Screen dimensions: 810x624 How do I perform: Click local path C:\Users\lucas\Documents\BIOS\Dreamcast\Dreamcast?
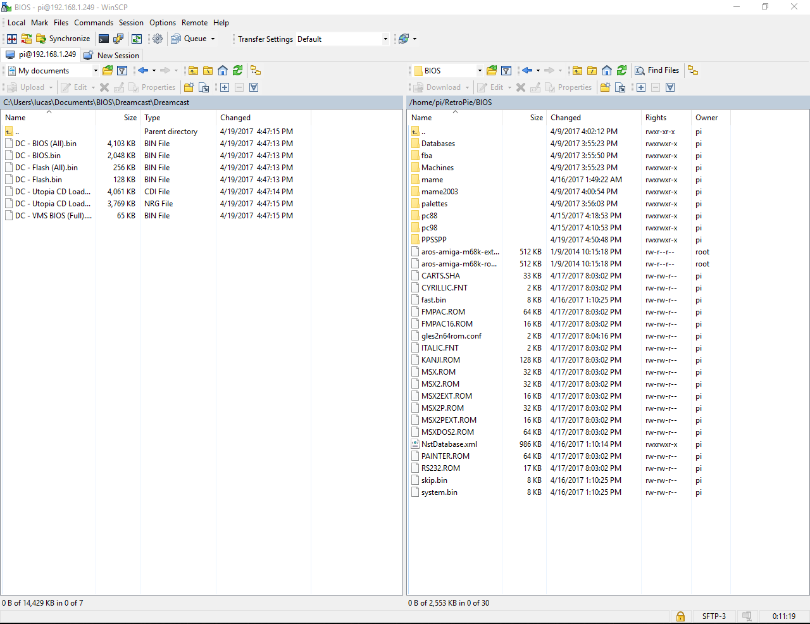click(x=96, y=103)
